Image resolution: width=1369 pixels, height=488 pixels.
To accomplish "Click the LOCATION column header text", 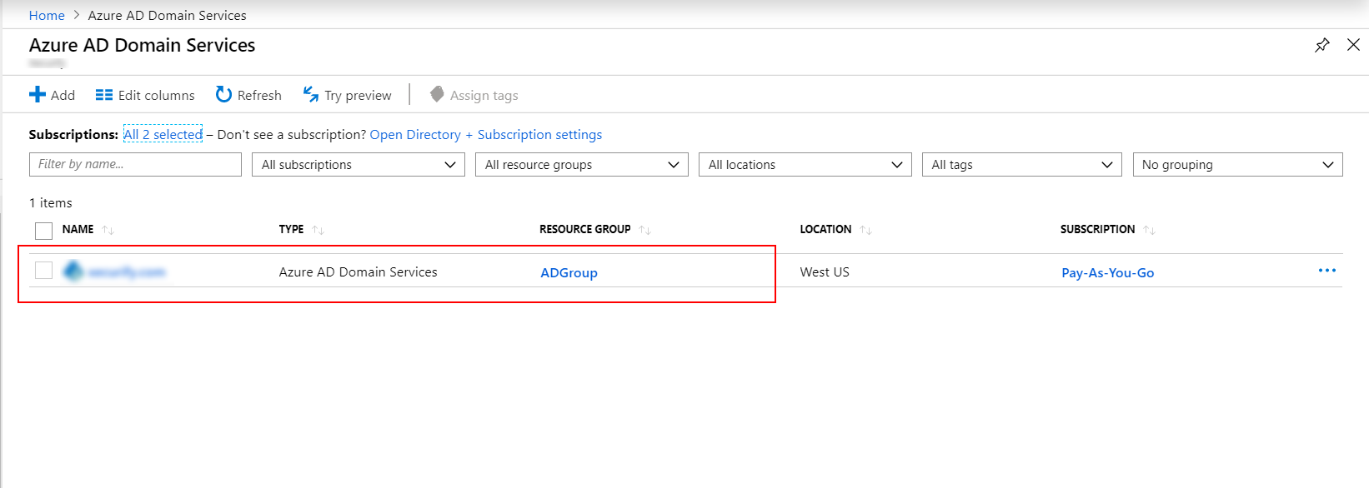I will click(x=825, y=230).
